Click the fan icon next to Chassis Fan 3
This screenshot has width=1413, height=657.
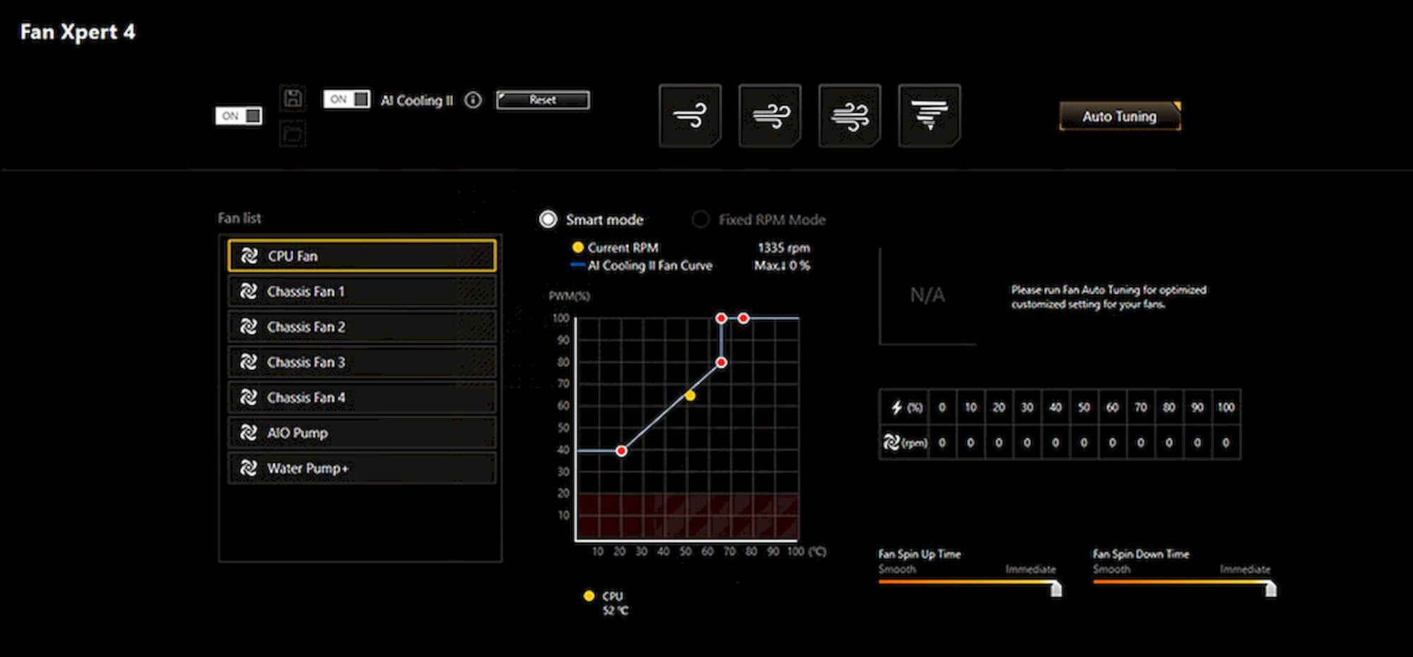pos(249,361)
